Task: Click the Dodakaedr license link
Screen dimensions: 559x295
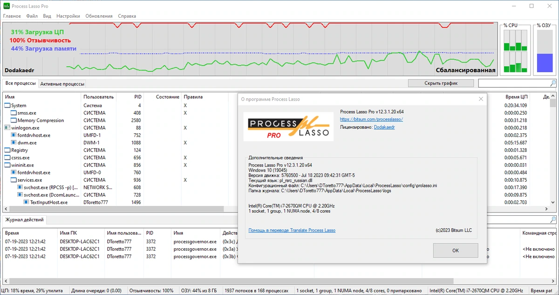Action: coord(384,127)
